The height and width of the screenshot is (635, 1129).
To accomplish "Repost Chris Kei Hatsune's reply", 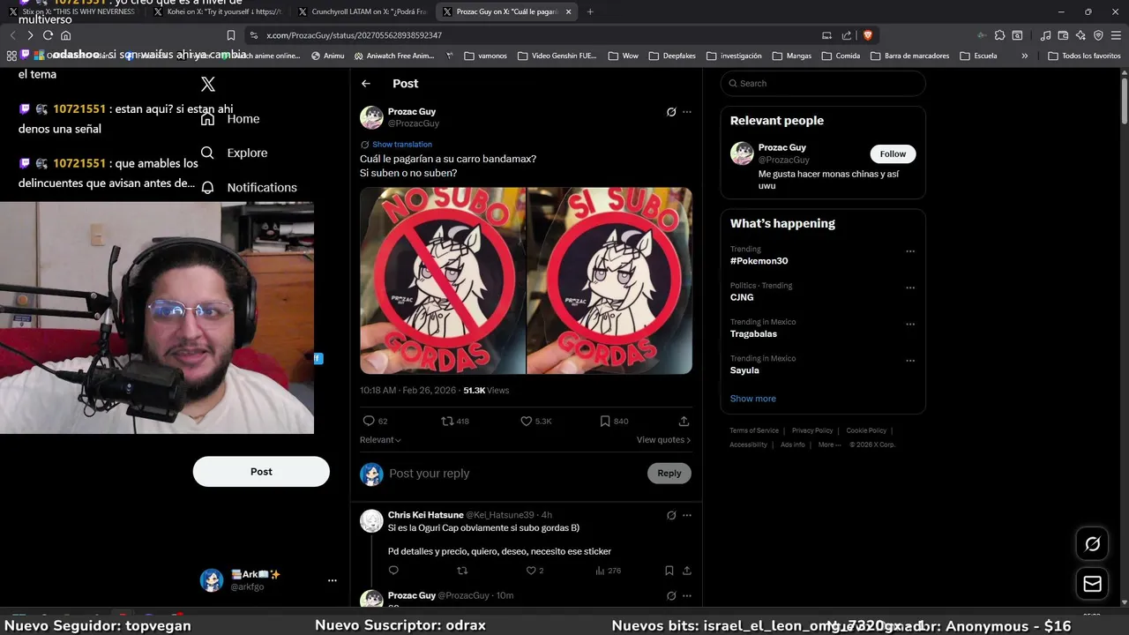I will (x=462, y=571).
